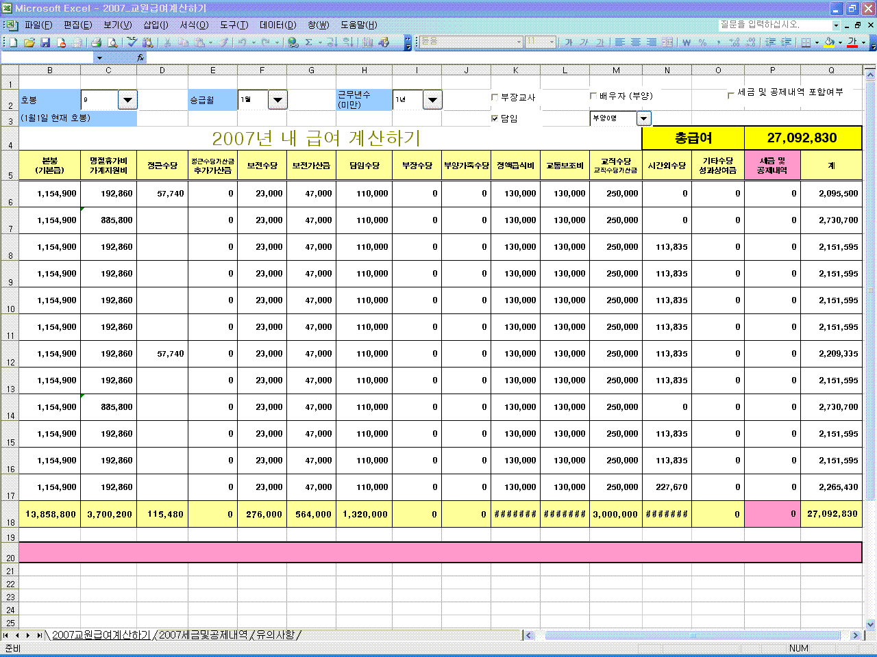This screenshot has width=877, height=657.
Task: Enable 세금 및 공제내역 포함여부 checkbox
Action: [x=731, y=94]
